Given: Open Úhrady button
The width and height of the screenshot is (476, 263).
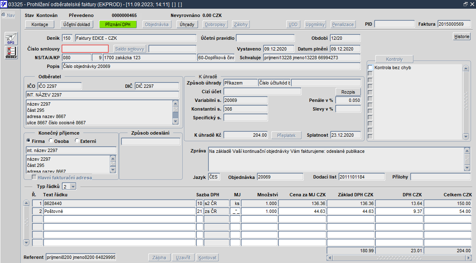Looking at the screenshot, I should [187, 24].
